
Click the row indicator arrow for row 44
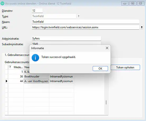pyautogui.click(x=6, y=81)
